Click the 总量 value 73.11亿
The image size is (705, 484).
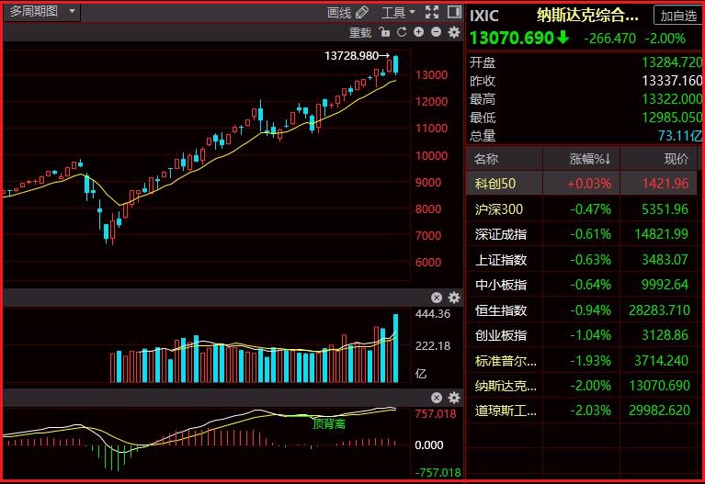680,136
